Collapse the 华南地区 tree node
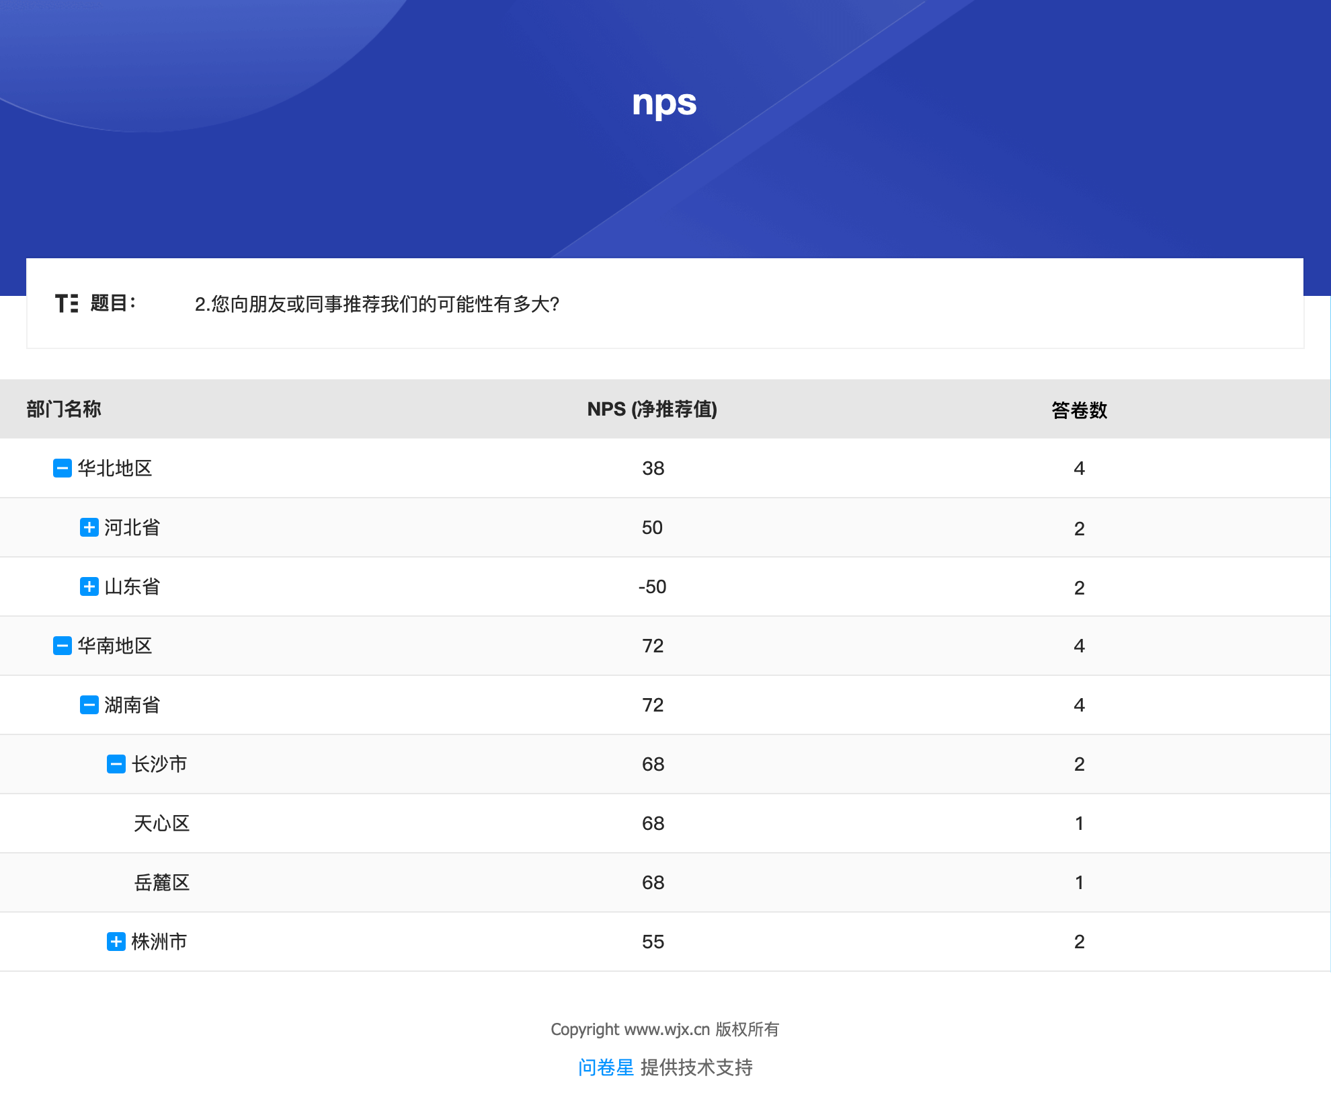This screenshot has height=1107, width=1331. pyautogui.click(x=63, y=646)
